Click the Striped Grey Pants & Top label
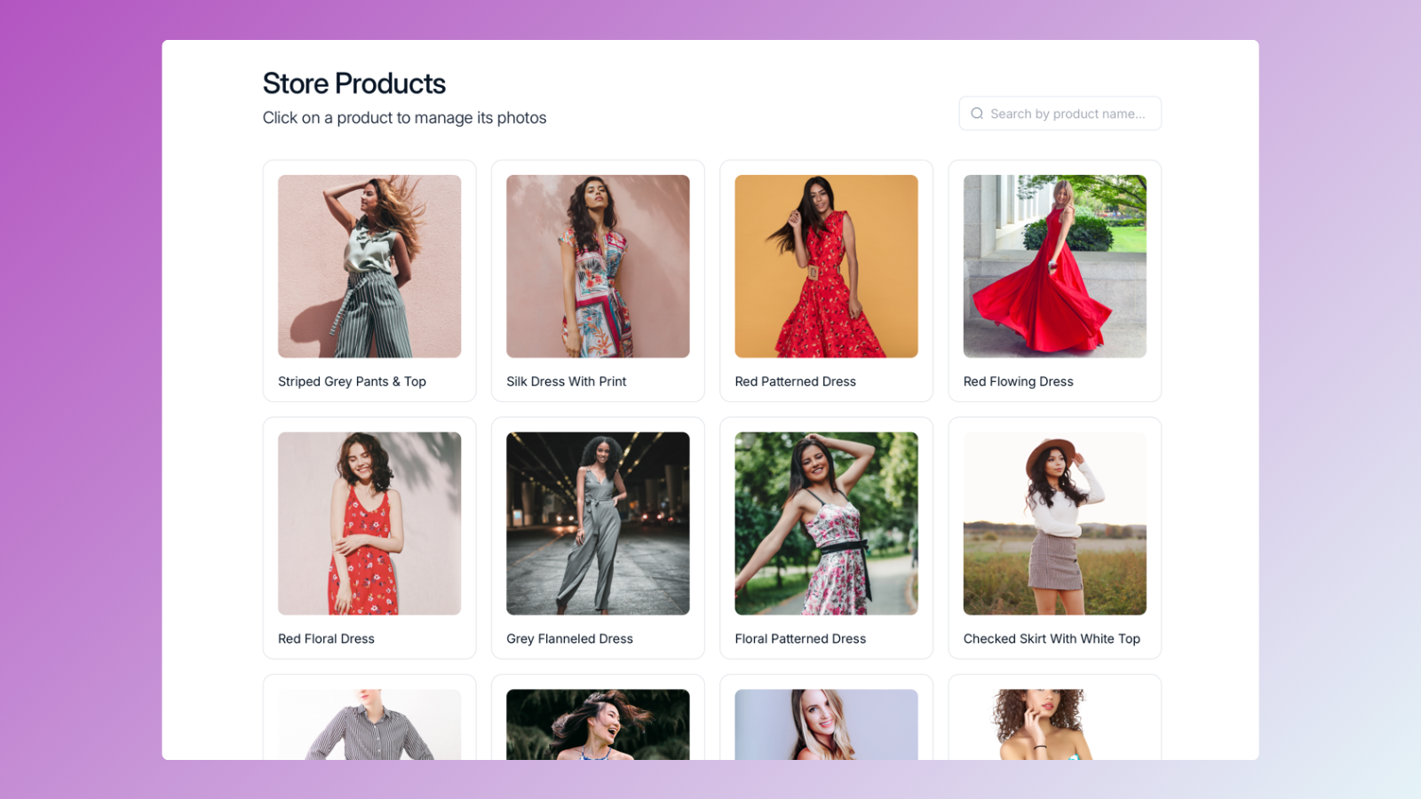Image resolution: width=1421 pixels, height=799 pixels. tap(352, 381)
